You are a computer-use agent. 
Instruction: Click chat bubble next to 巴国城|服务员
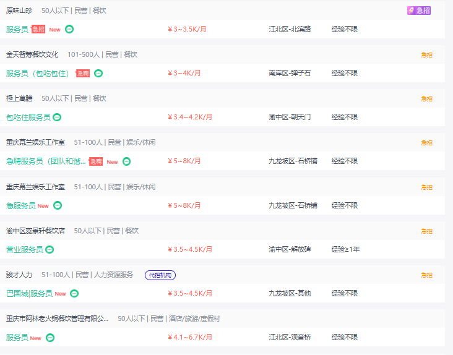click(74, 294)
